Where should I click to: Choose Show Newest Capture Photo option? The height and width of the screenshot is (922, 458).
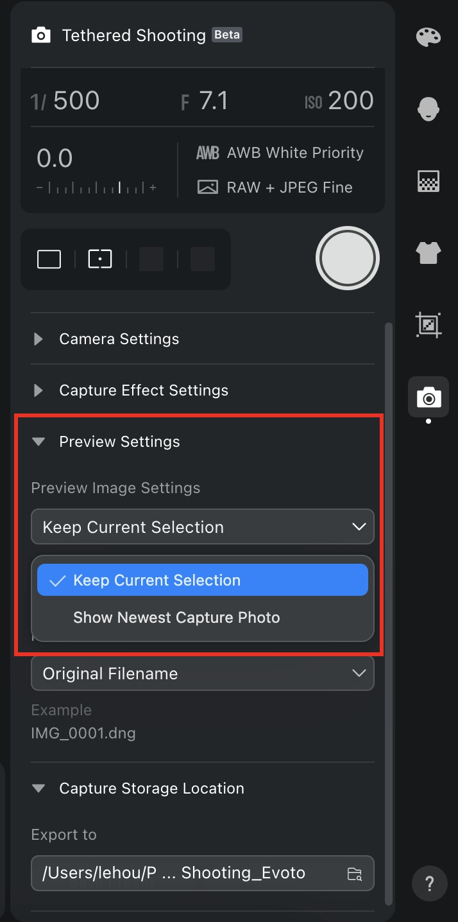[176, 618]
